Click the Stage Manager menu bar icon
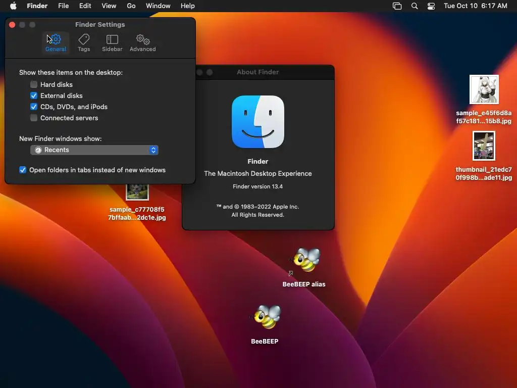The image size is (517, 388). pyautogui.click(x=397, y=6)
